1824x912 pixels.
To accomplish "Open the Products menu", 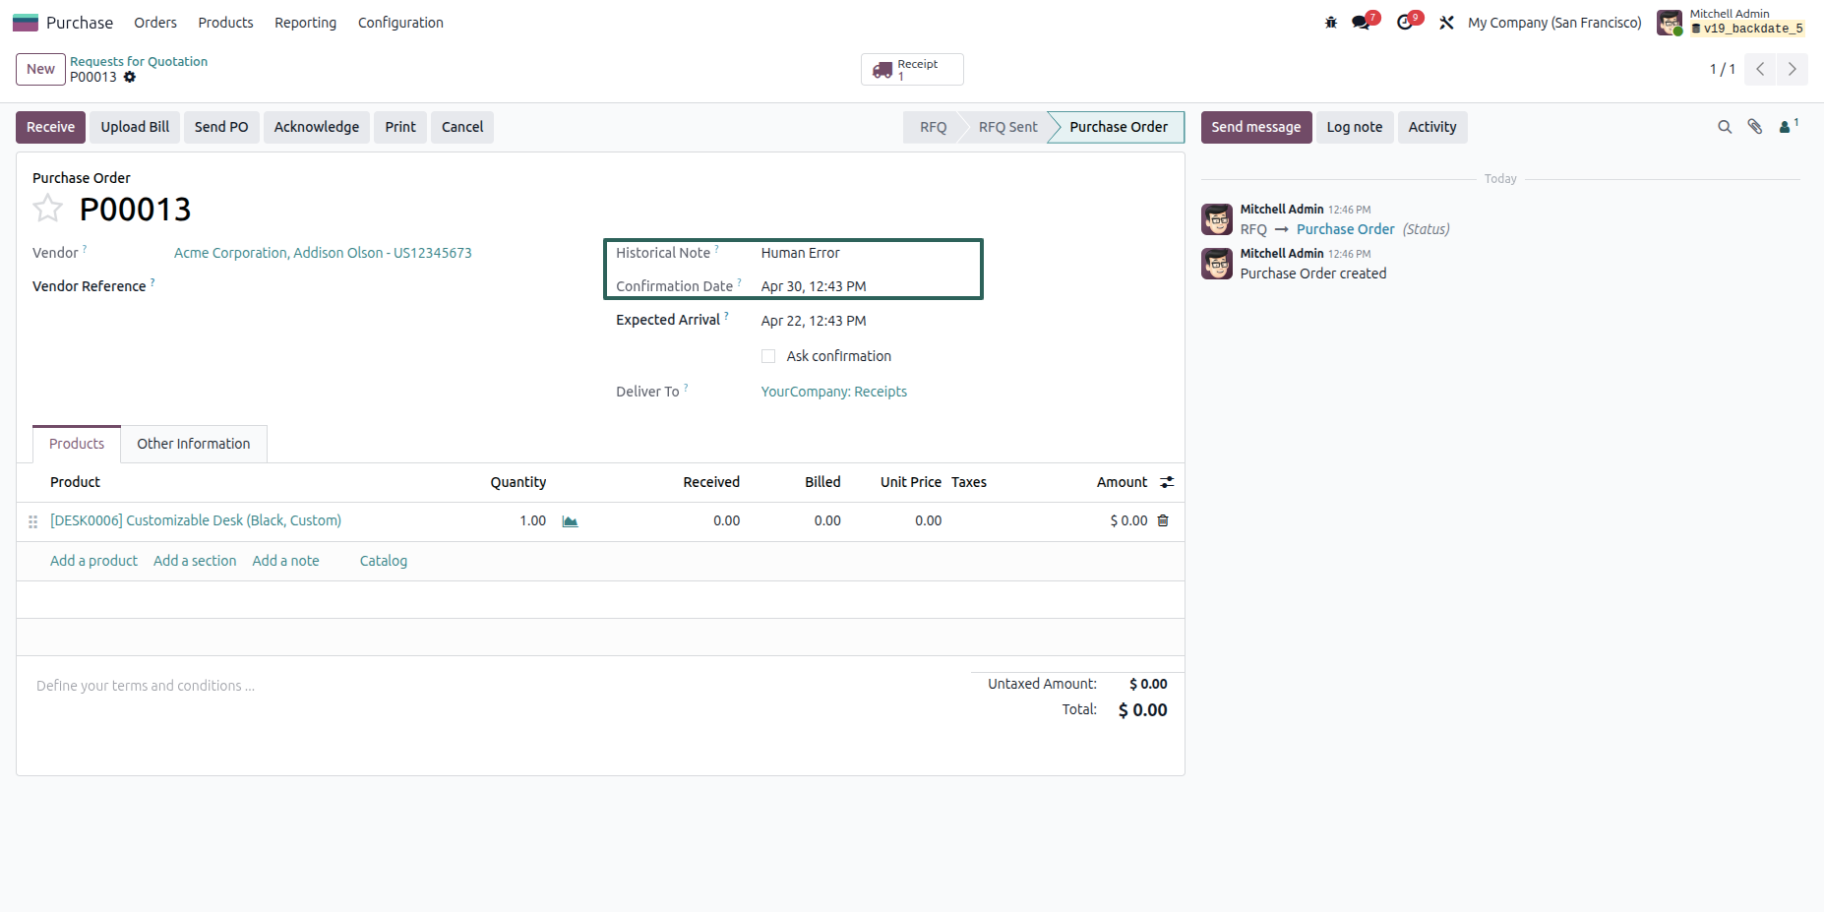I will tap(225, 23).
